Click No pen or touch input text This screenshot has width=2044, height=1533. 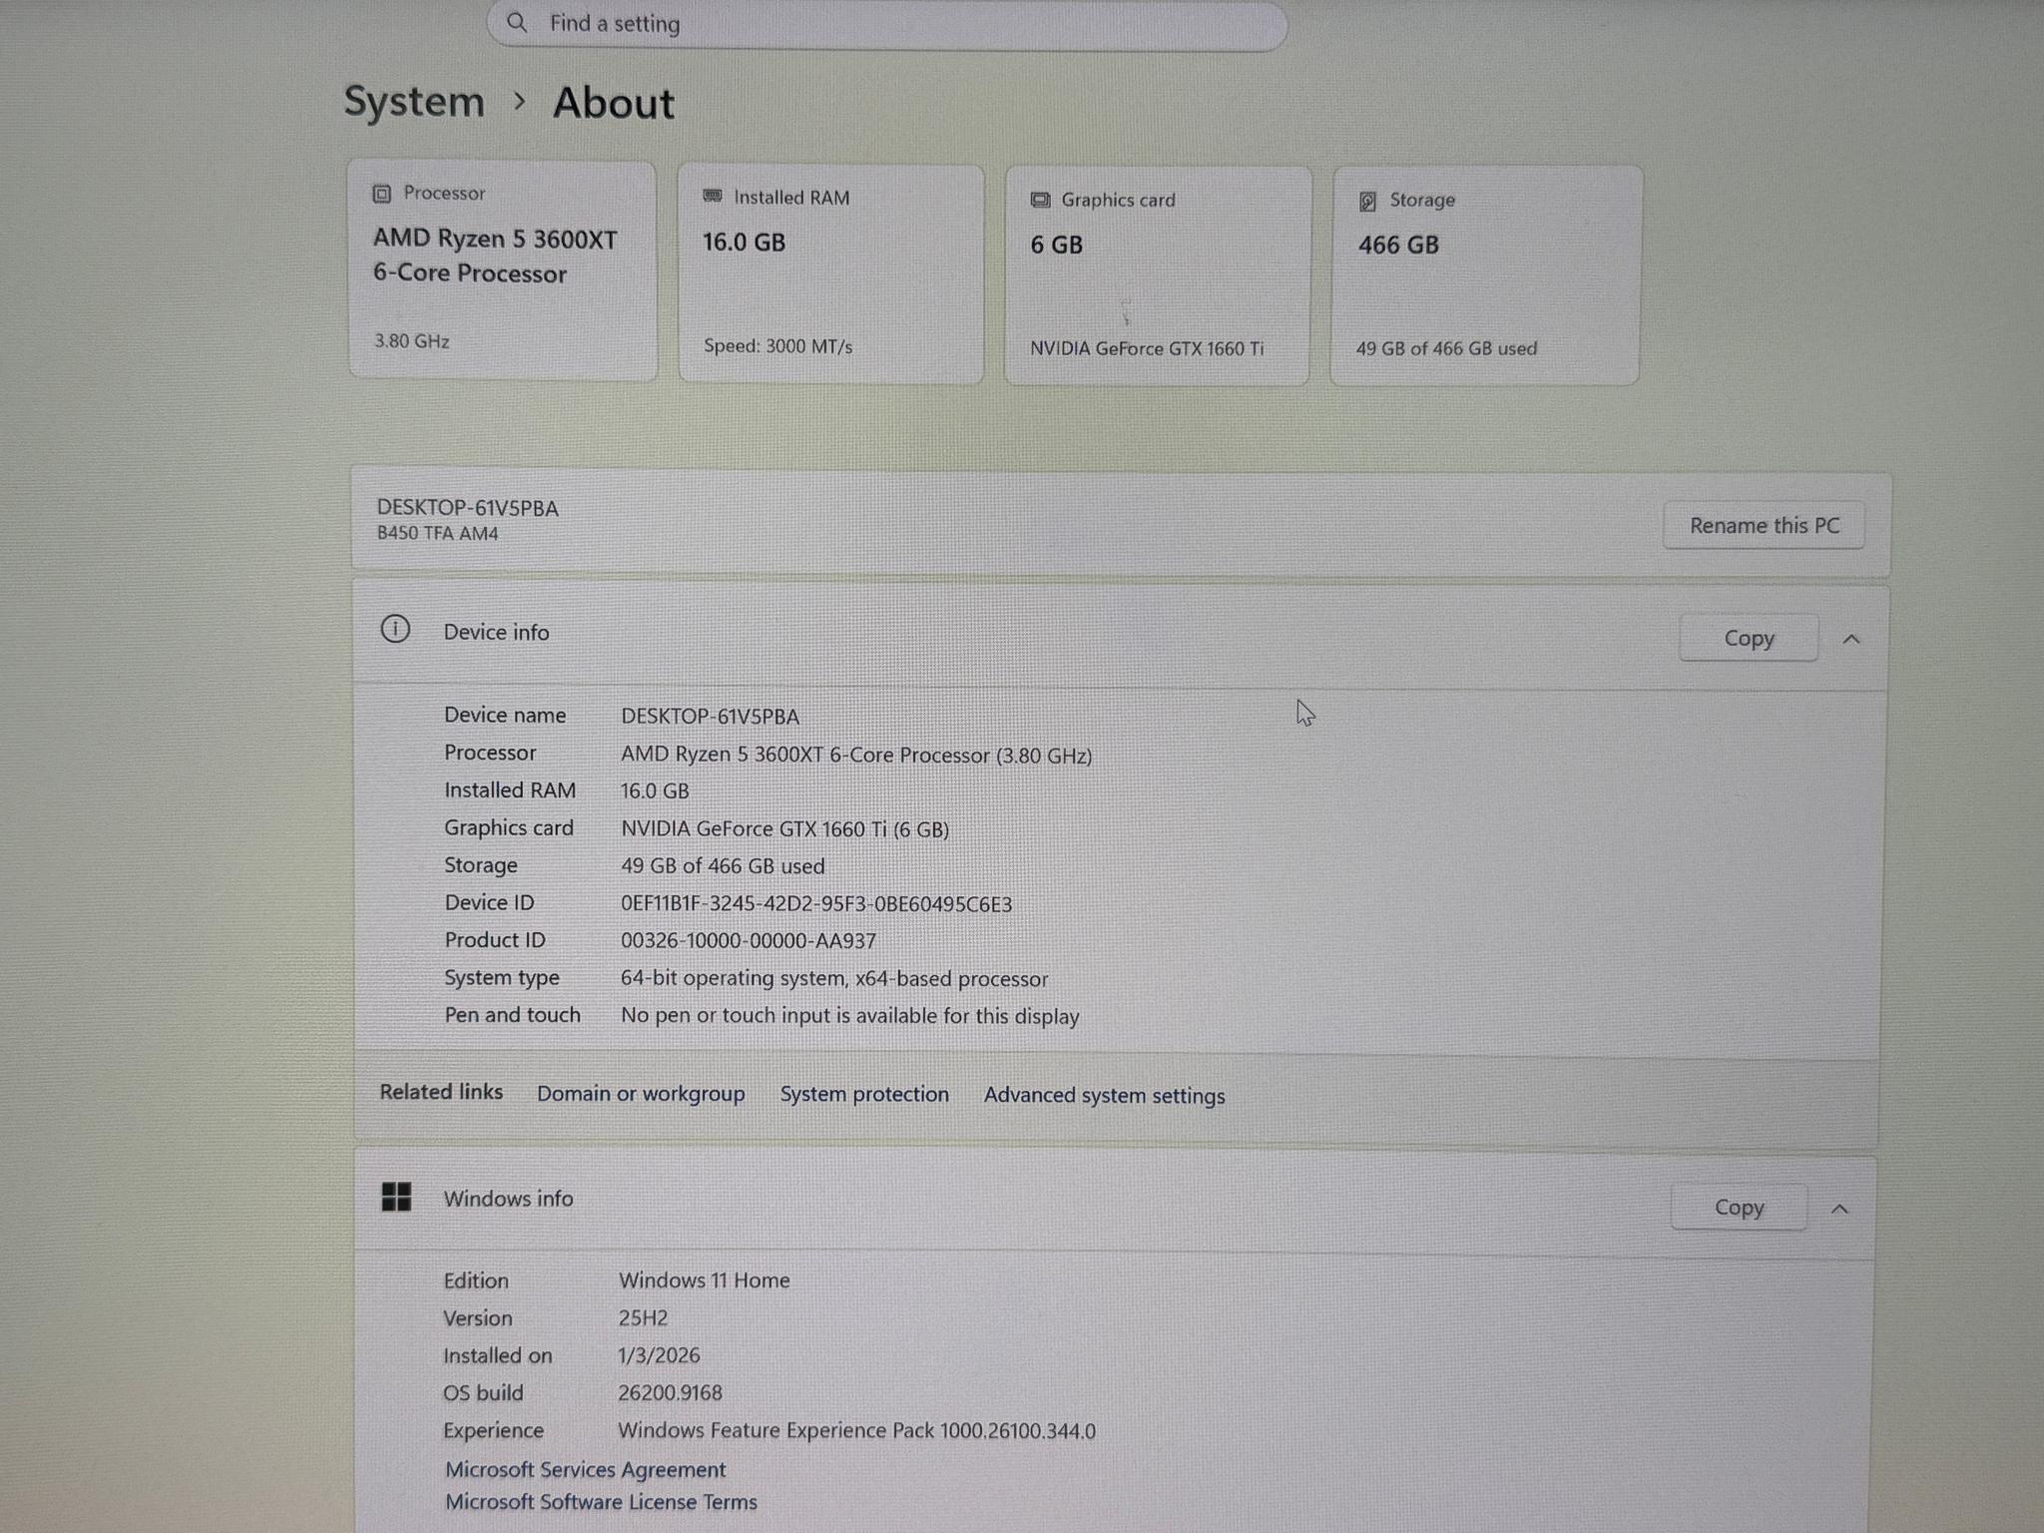(x=849, y=1015)
